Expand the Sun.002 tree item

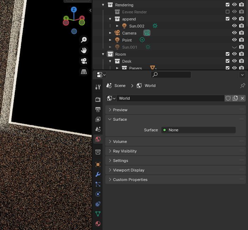click(117, 26)
